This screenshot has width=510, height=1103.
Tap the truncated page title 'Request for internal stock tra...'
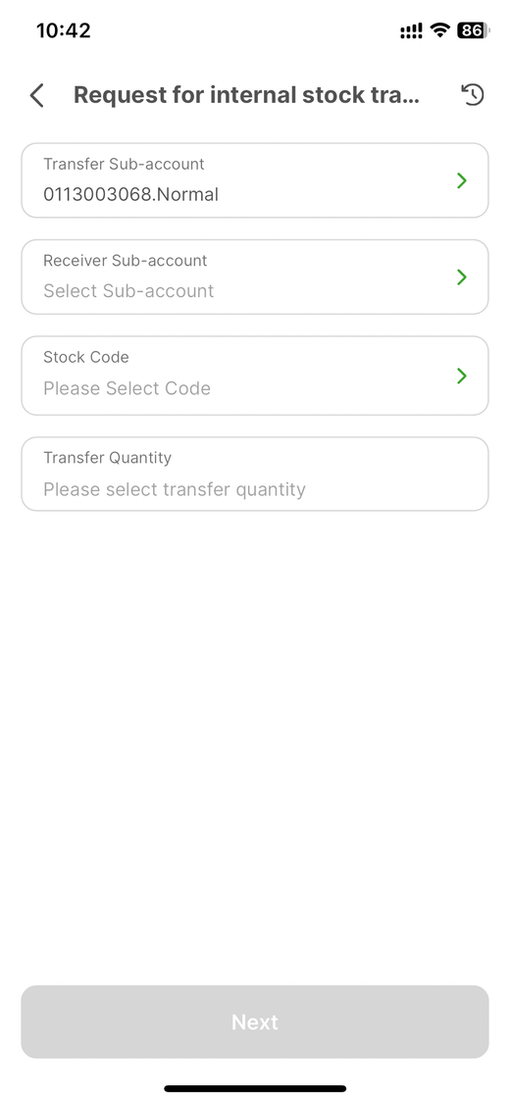(x=246, y=95)
